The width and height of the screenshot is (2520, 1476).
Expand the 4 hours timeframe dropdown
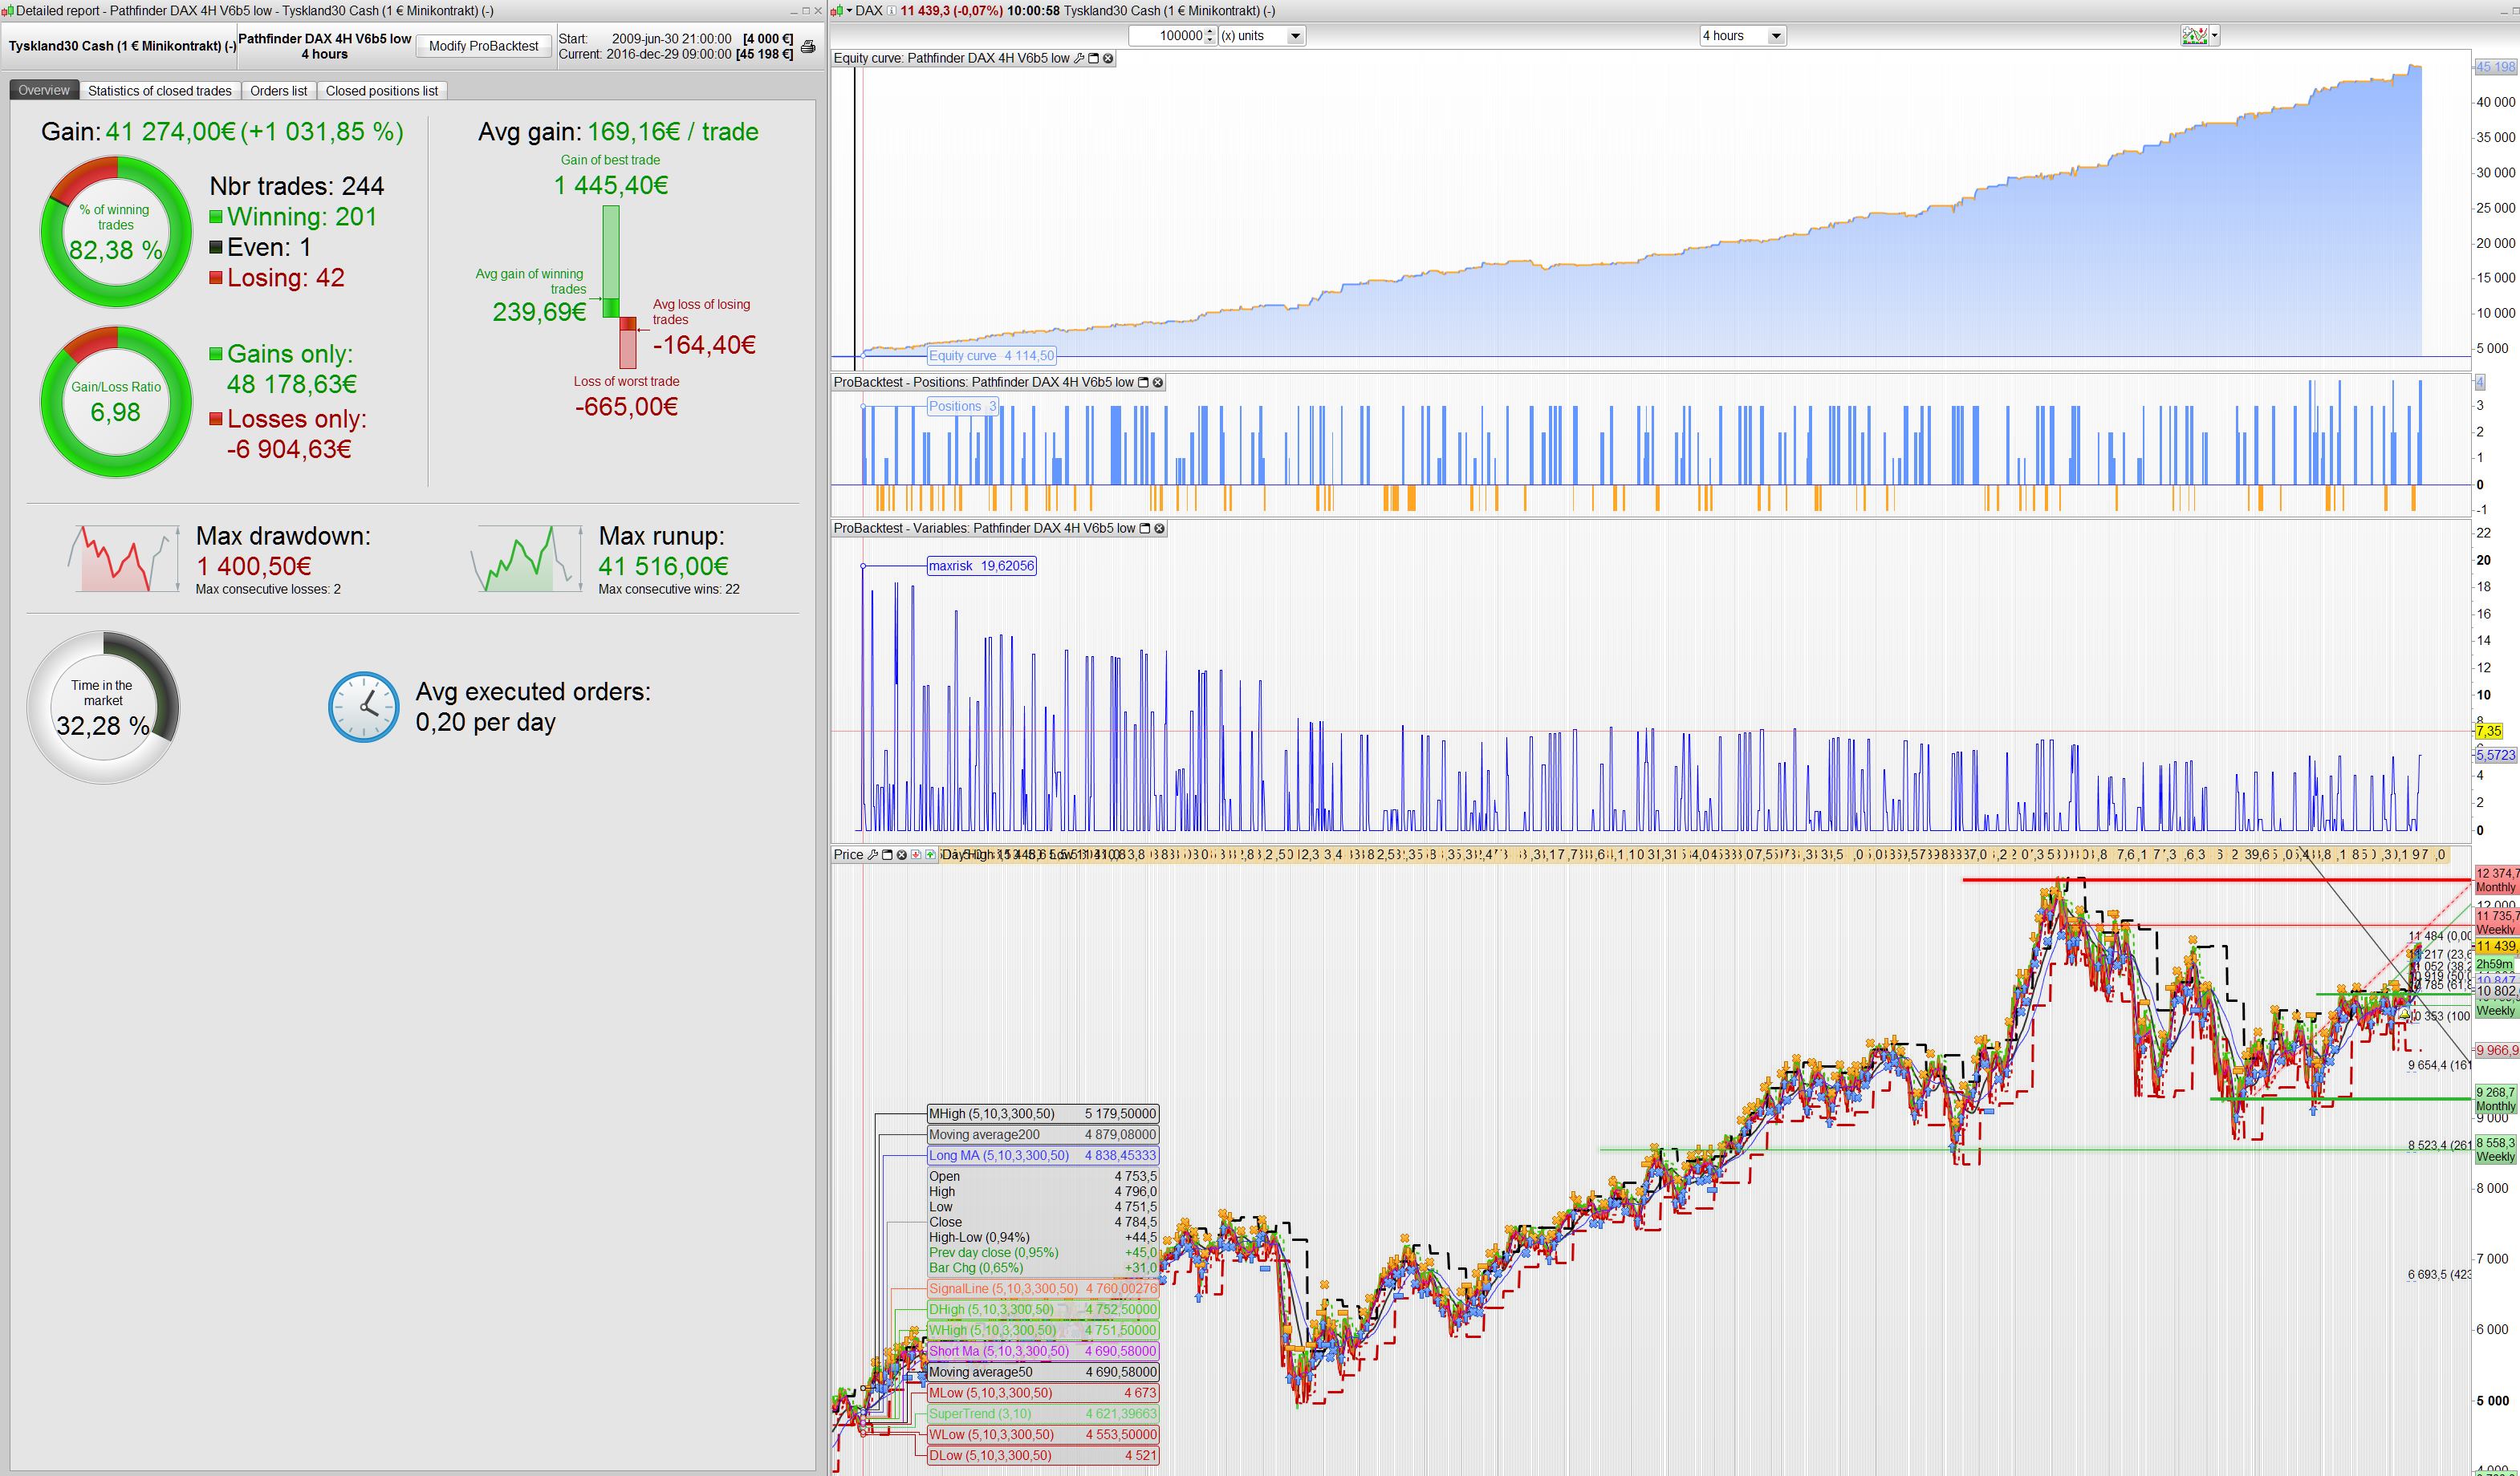click(x=1775, y=36)
